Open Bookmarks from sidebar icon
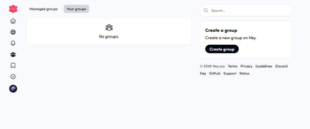The width and height of the screenshot is (310, 129). click(13, 66)
